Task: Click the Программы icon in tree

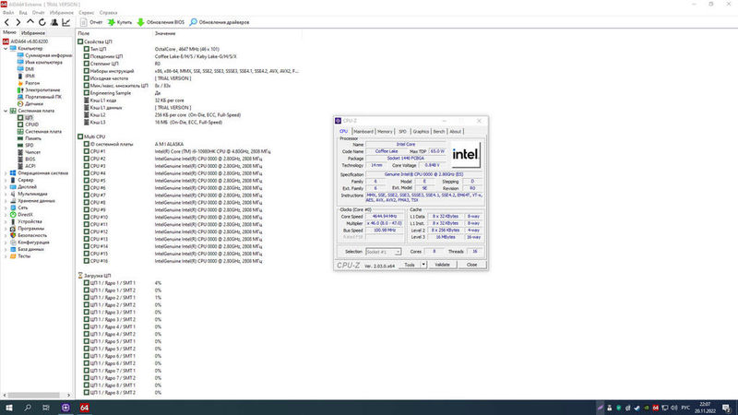Action: click(x=13, y=228)
